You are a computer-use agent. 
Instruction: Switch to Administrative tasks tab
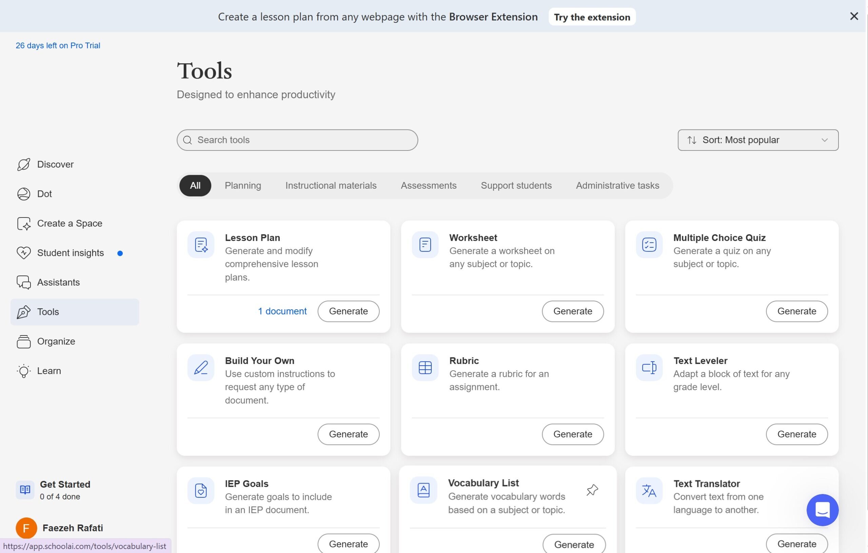(617, 186)
